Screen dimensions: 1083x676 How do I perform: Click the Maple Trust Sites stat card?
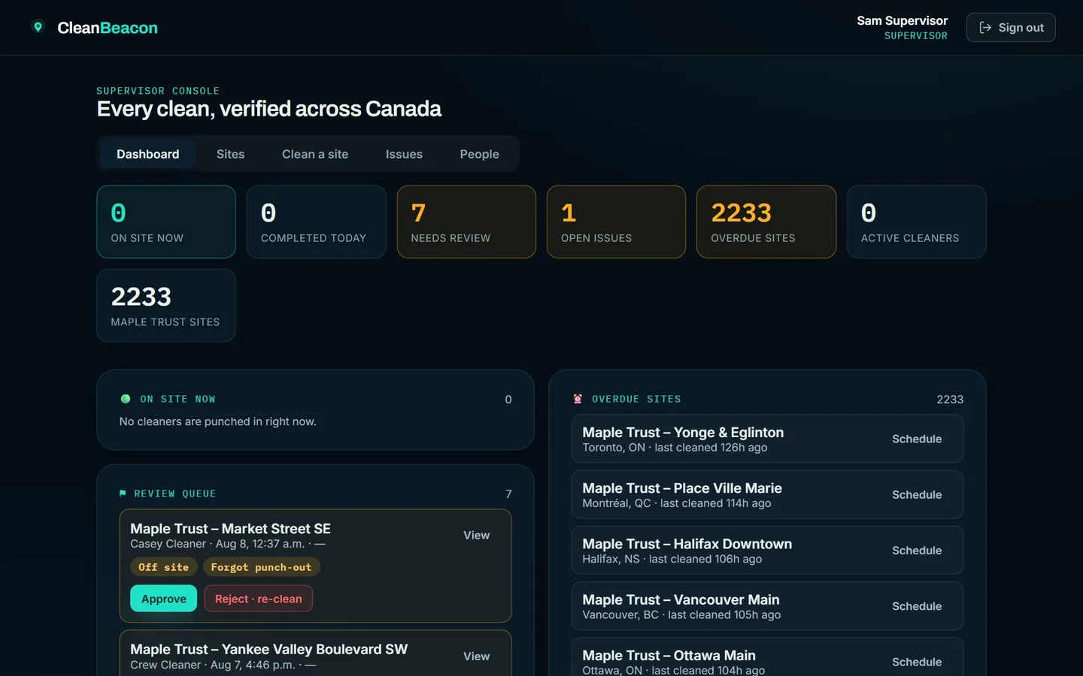pos(166,306)
